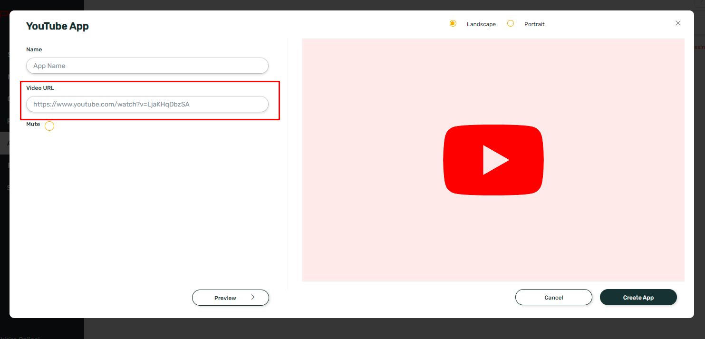Focus the Video URL text box

click(147, 104)
